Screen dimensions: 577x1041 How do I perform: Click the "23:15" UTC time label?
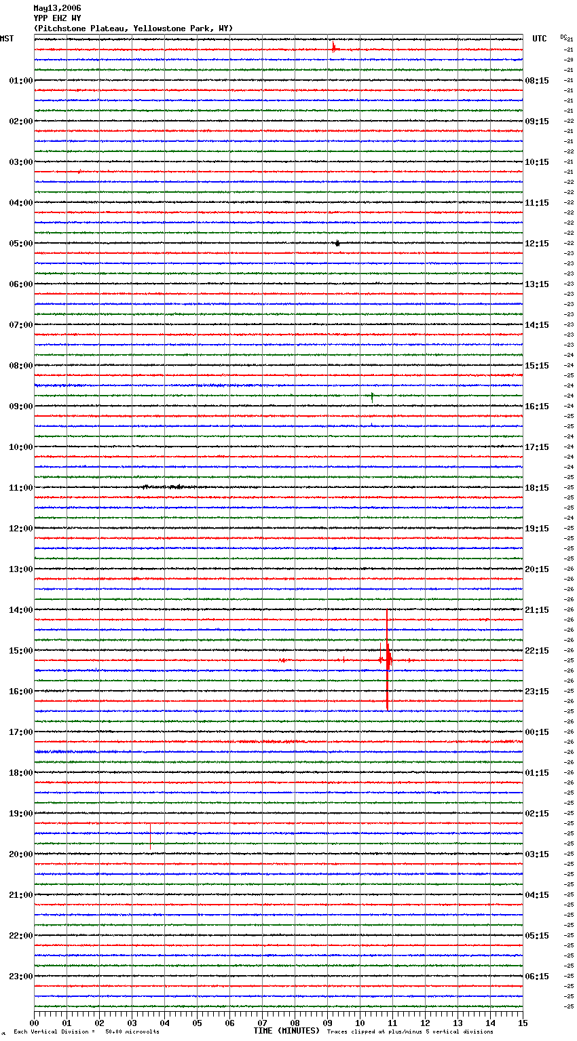click(537, 692)
